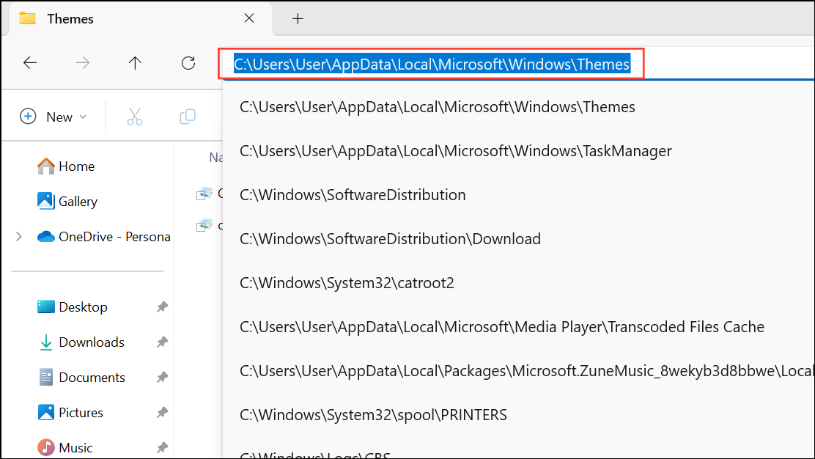Unpin Pictures using its pin icon
The width and height of the screenshot is (815, 459).
[x=162, y=412]
